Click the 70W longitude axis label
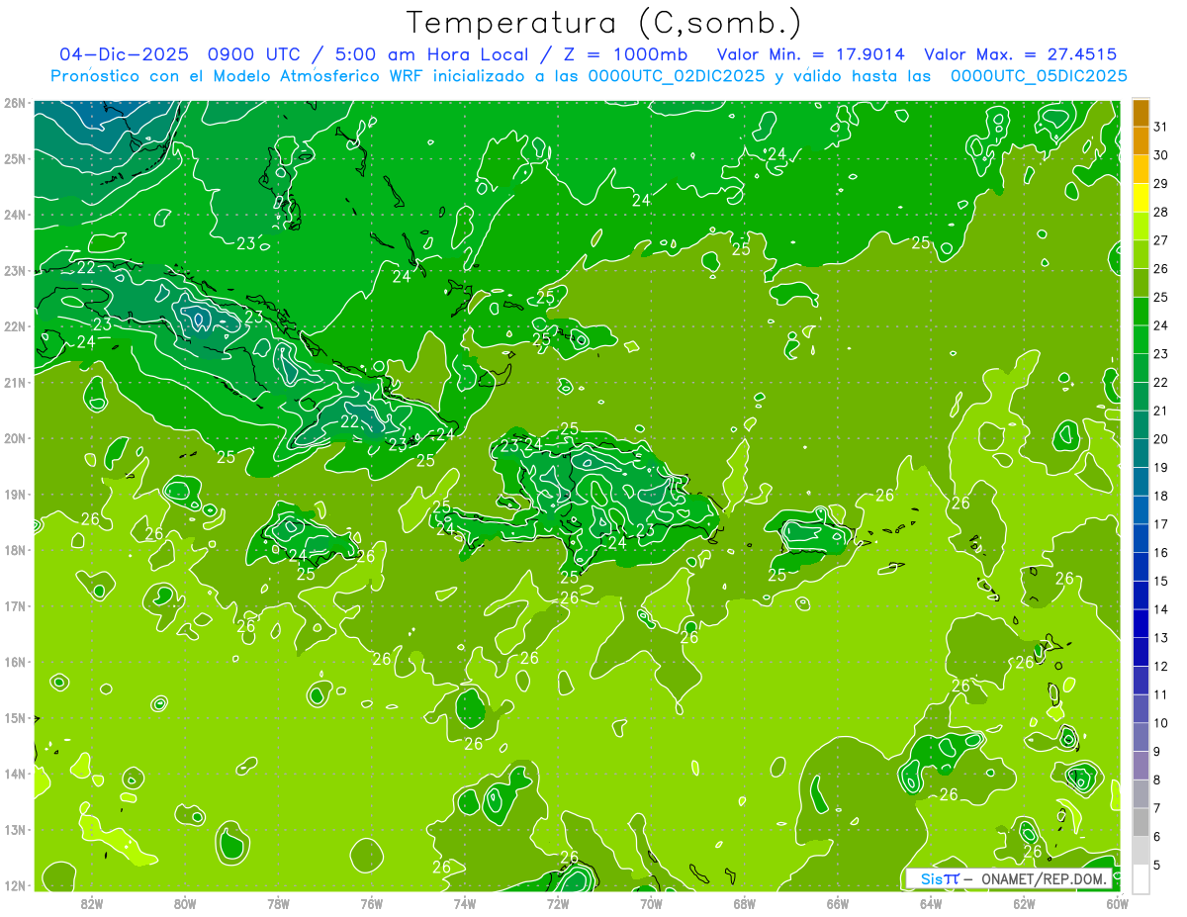 point(651,903)
